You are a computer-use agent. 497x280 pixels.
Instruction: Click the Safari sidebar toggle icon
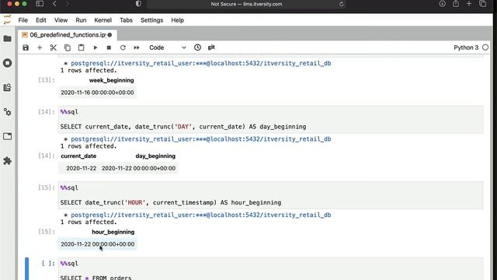(40, 4)
